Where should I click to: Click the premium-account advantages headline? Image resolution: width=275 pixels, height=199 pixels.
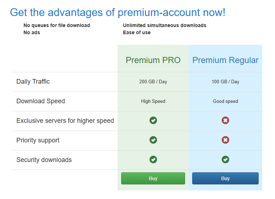(118, 12)
